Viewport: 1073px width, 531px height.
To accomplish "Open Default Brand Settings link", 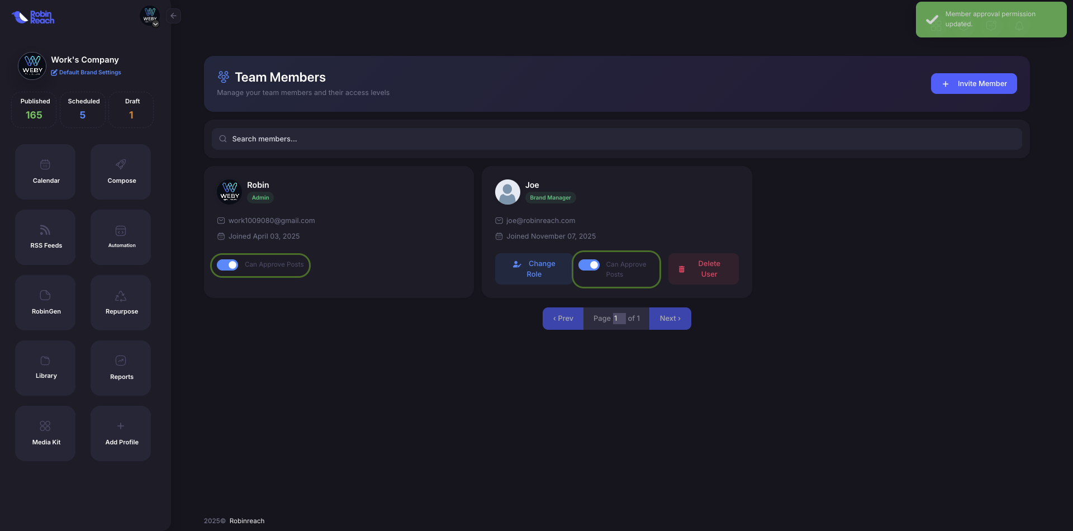I will point(86,72).
